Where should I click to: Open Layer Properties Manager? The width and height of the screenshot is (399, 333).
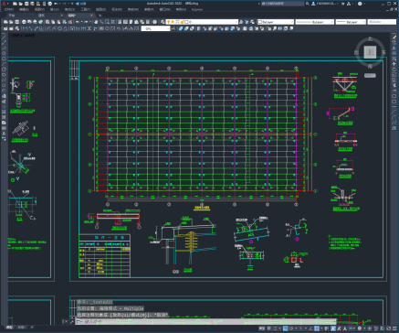click(x=163, y=22)
